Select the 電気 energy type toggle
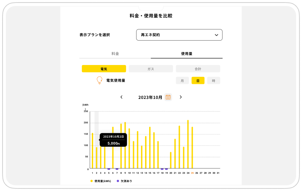Image resolution: width=302 pixels, height=191 pixels. tap(104, 69)
